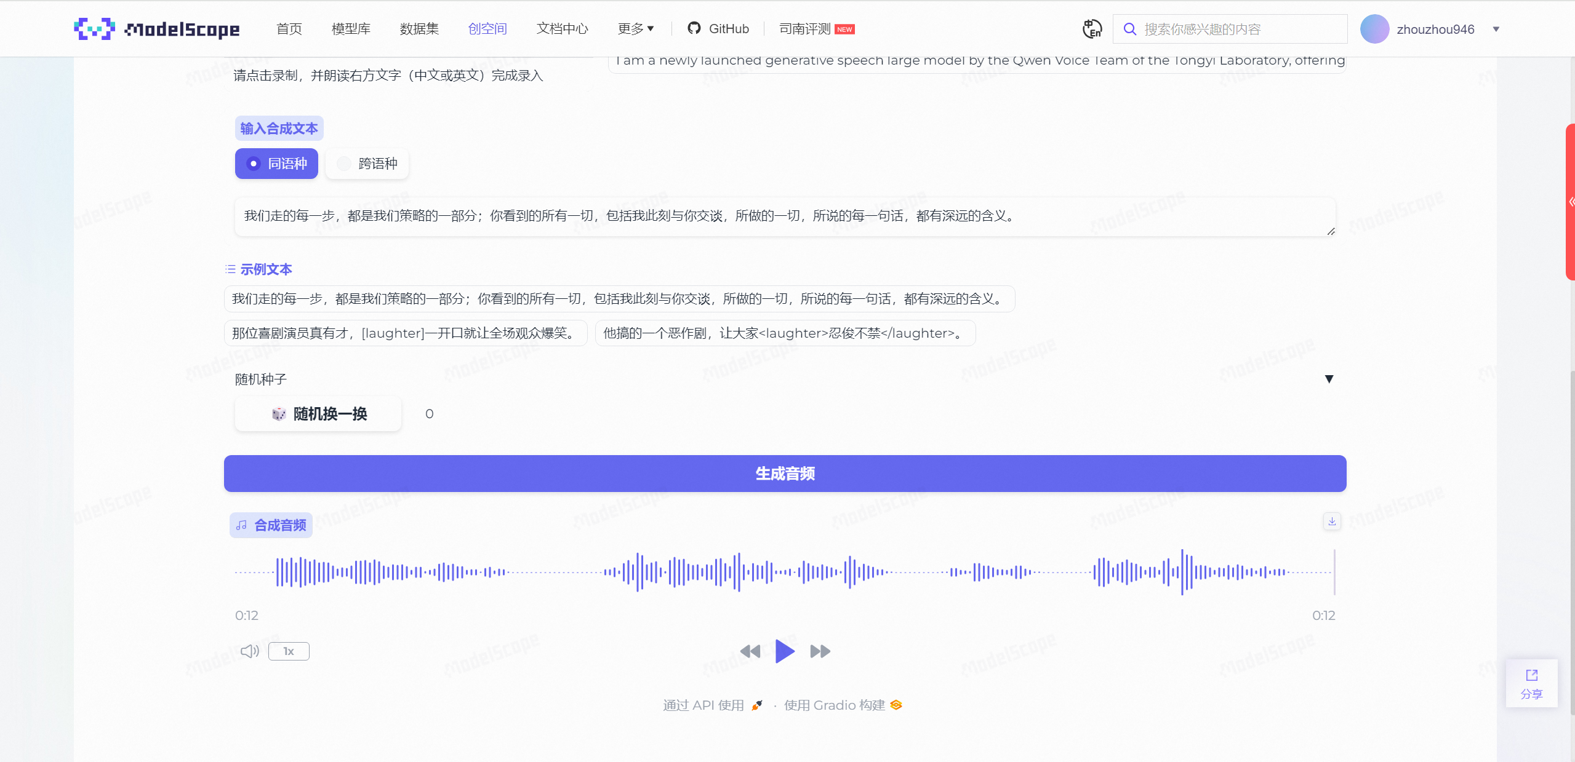Open the 数据集 navigation item
1575x762 pixels.
click(x=419, y=28)
